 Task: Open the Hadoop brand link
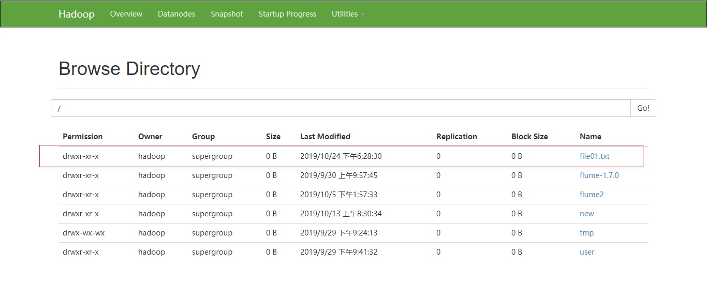click(x=76, y=14)
